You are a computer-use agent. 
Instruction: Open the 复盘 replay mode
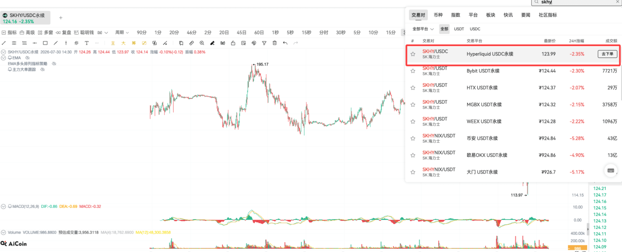point(63,32)
